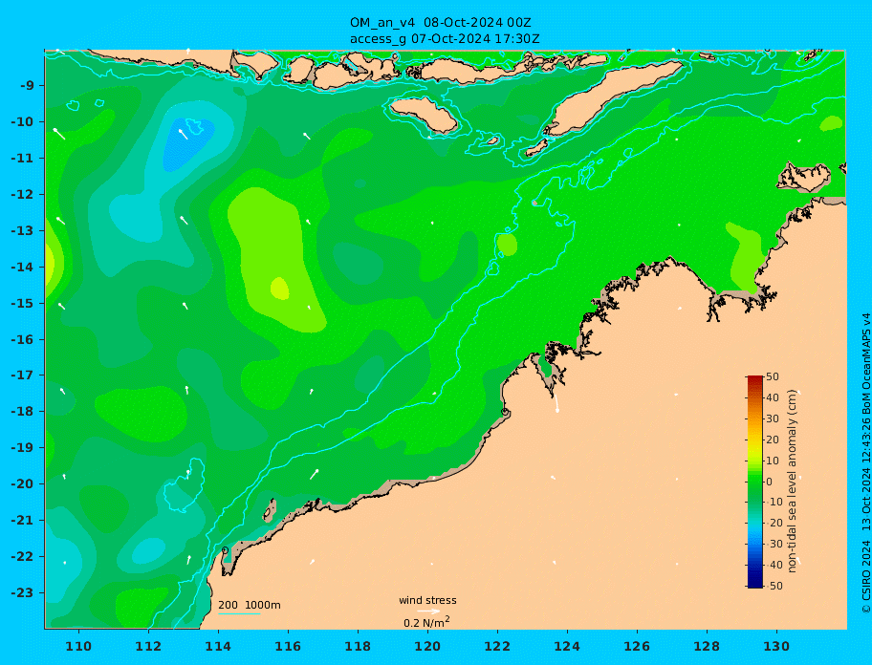Screen dimensions: 872x665
Task: Click latitude axis label -15
Action: coord(22,303)
